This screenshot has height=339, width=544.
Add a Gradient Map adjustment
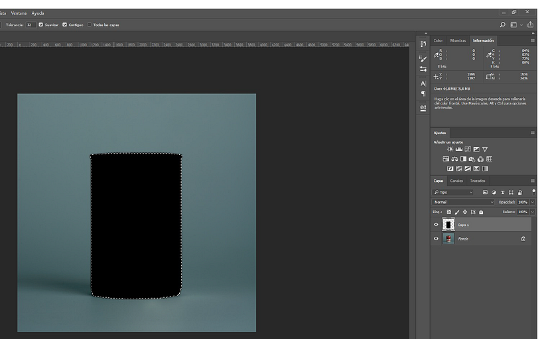[485, 169]
